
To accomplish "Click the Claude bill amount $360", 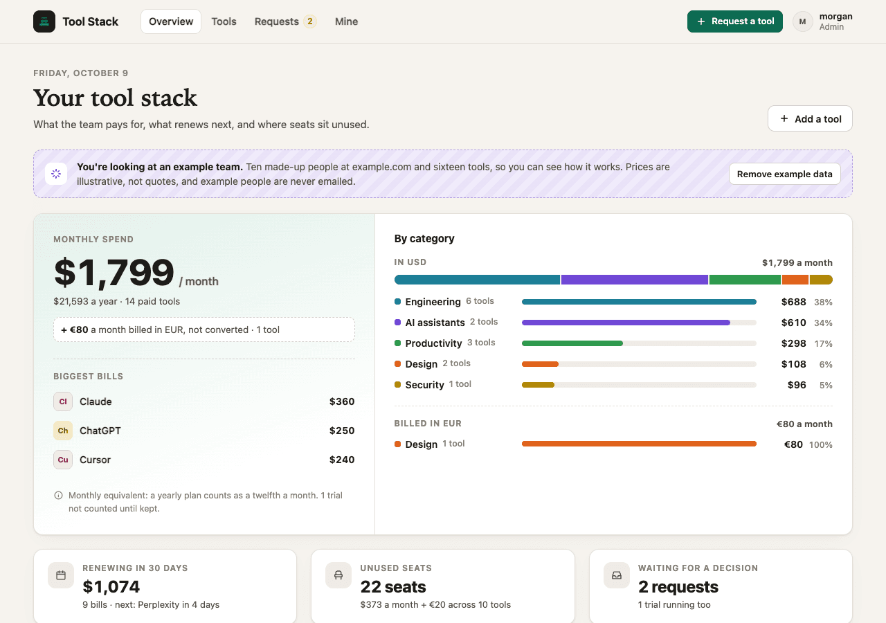I will click(x=342, y=401).
